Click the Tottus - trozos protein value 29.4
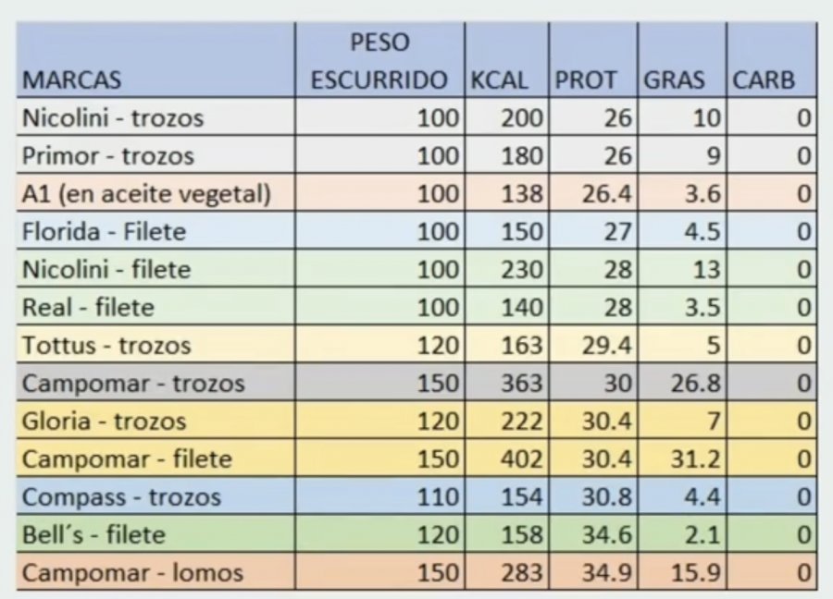Image resolution: width=833 pixels, height=599 pixels. coord(606,345)
